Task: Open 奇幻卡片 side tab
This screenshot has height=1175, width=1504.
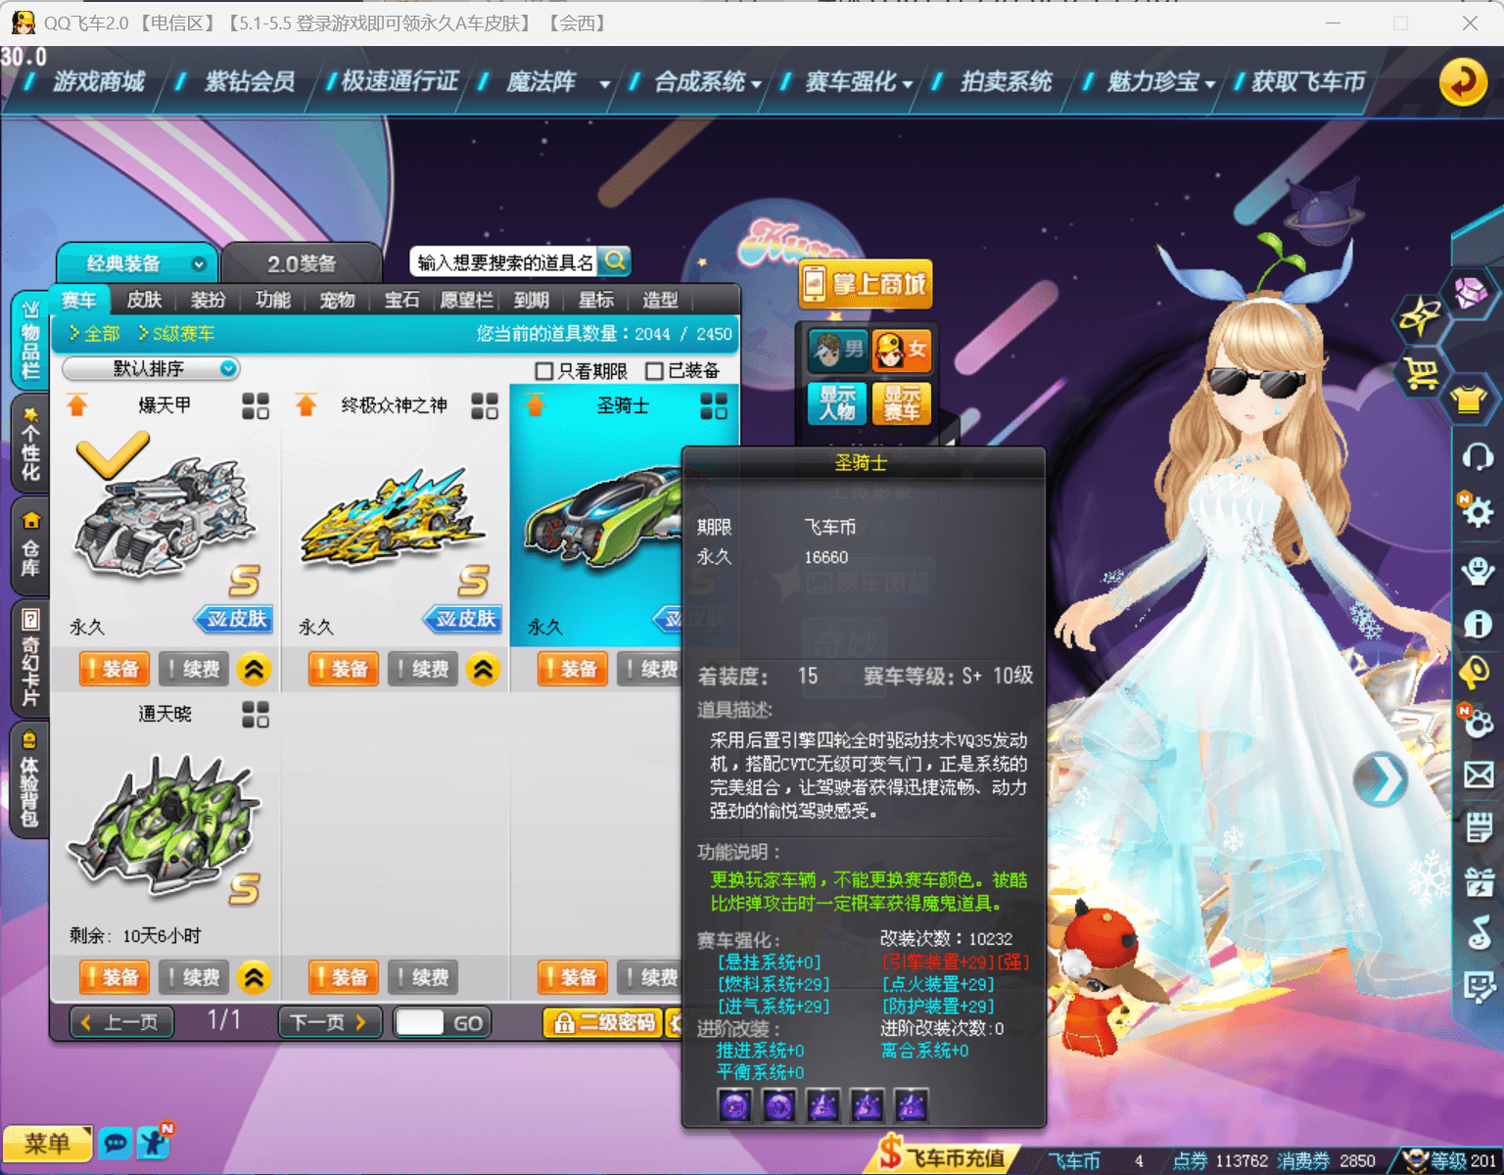Action: 30,657
